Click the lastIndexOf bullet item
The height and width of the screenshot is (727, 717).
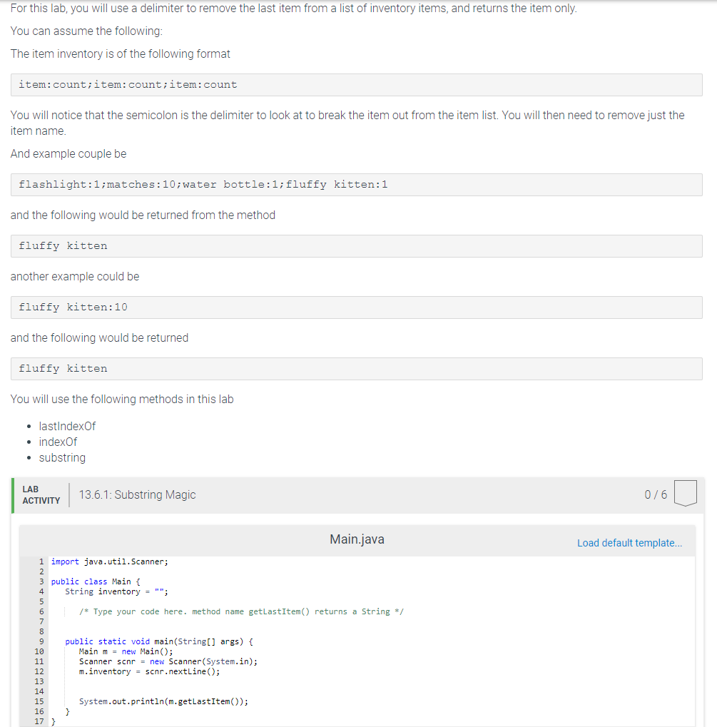tap(67, 426)
